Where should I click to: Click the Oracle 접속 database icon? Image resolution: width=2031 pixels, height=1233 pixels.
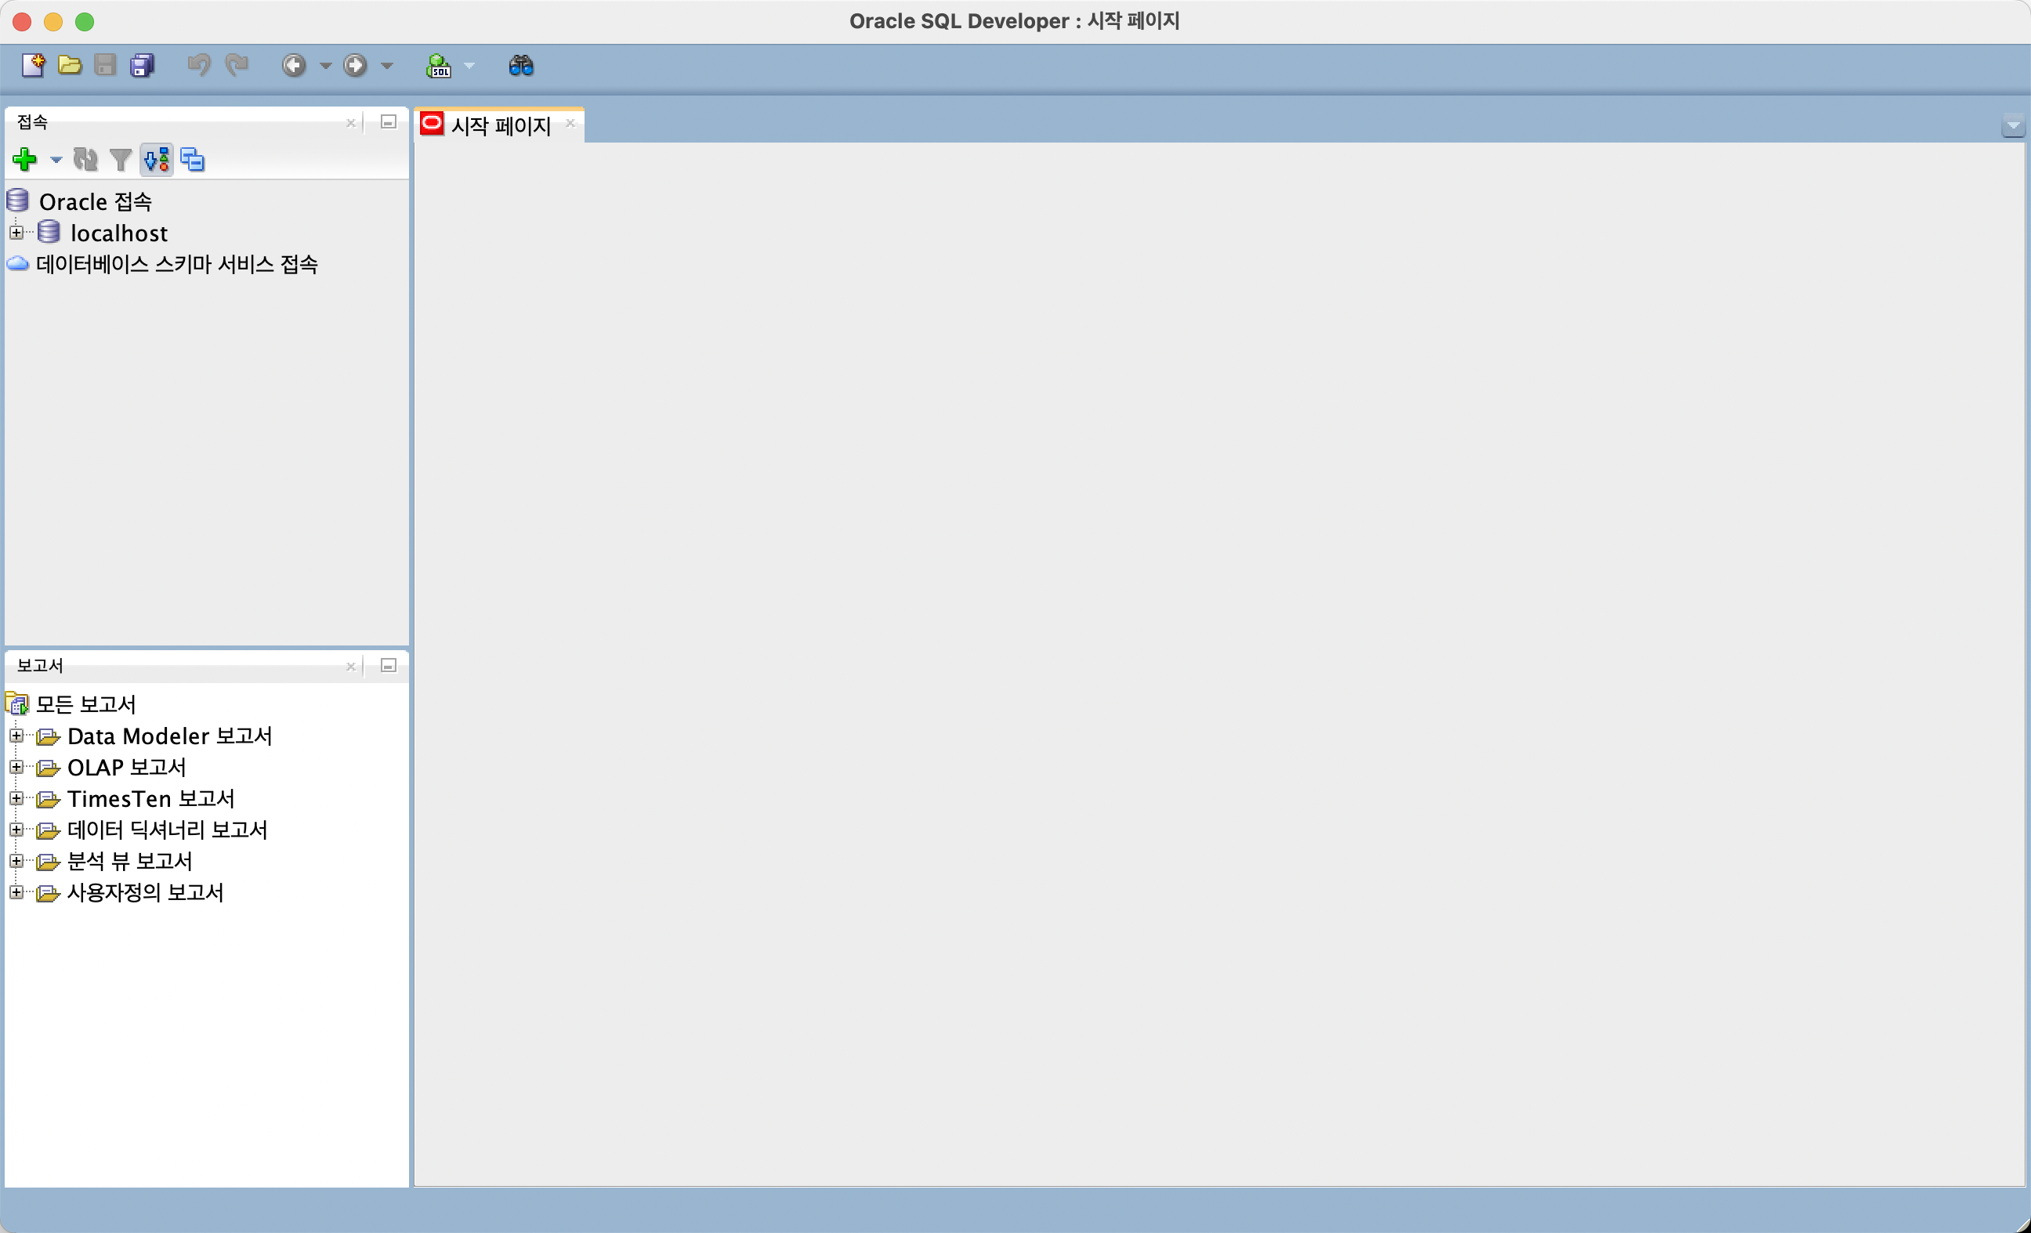(x=17, y=201)
